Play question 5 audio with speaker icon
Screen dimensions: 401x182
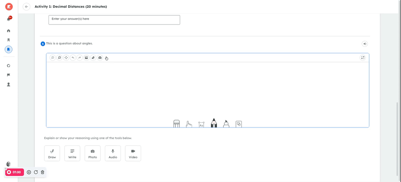point(365,44)
